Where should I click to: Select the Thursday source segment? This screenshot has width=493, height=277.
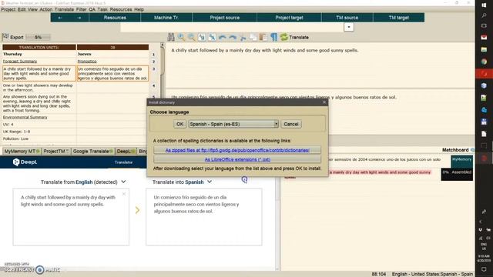point(39,54)
